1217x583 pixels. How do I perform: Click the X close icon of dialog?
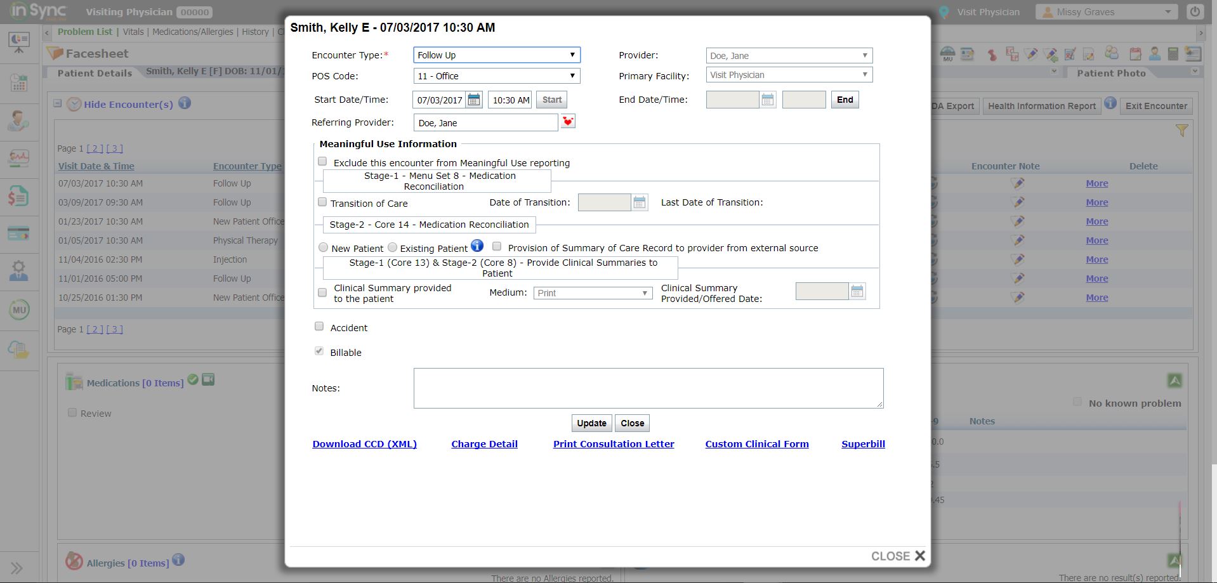pos(919,556)
